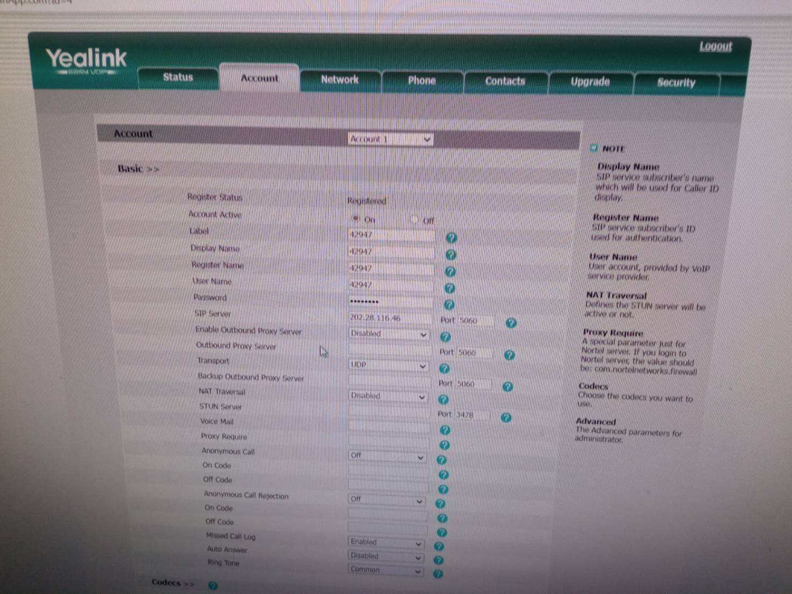Open help icon for Anonymous Call
Screen dimensions: 792x594
tap(441, 460)
